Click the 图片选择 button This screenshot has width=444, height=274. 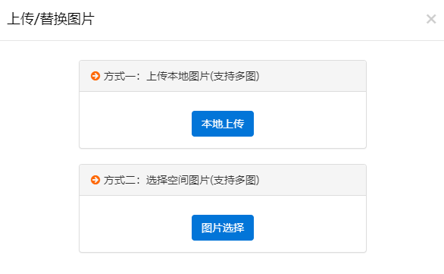(x=223, y=228)
